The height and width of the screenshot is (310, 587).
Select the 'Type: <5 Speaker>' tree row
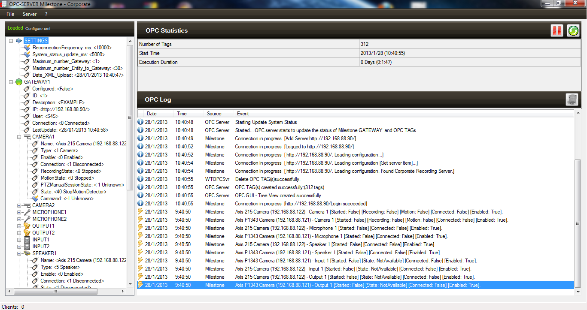[60, 267]
